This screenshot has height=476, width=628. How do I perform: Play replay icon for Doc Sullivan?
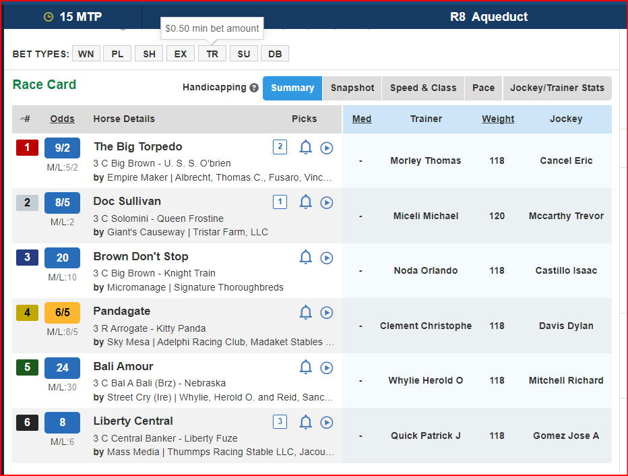[327, 202]
